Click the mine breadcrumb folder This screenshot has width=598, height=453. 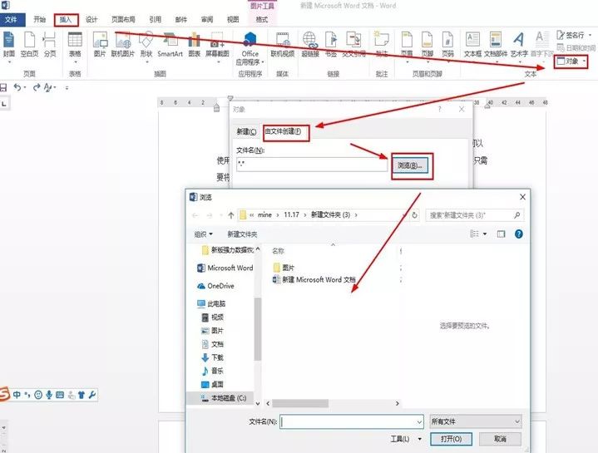tap(264, 215)
